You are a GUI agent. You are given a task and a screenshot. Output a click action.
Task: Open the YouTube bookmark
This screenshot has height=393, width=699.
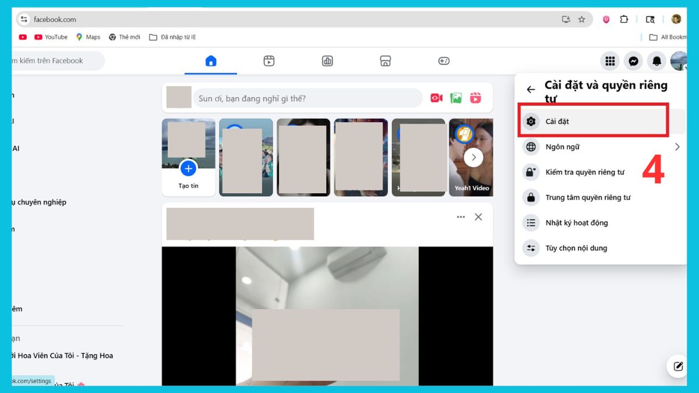51,37
